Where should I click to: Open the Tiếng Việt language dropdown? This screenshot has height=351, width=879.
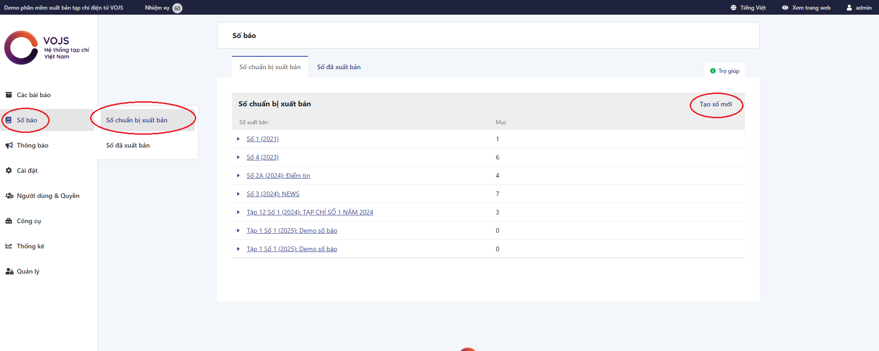[748, 8]
